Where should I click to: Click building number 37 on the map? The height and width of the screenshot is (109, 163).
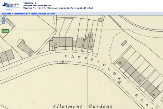[x=90, y=47]
